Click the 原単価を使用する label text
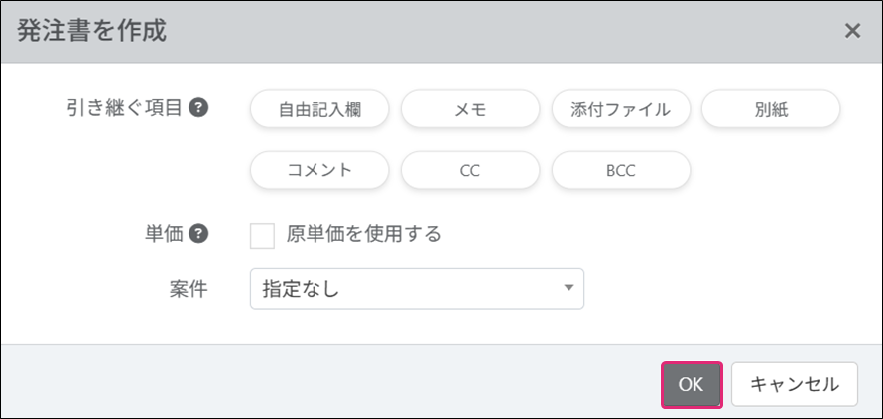 pyautogui.click(x=363, y=235)
